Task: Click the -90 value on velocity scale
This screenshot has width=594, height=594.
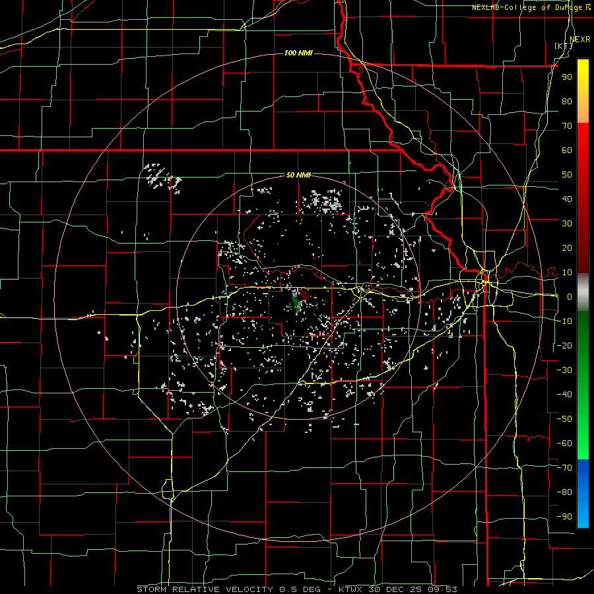Action: 564,517
